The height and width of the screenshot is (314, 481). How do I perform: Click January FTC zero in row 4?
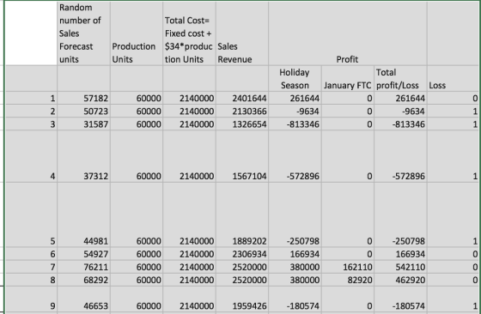pos(348,156)
